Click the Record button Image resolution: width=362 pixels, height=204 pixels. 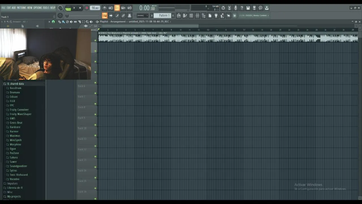(87, 8)
